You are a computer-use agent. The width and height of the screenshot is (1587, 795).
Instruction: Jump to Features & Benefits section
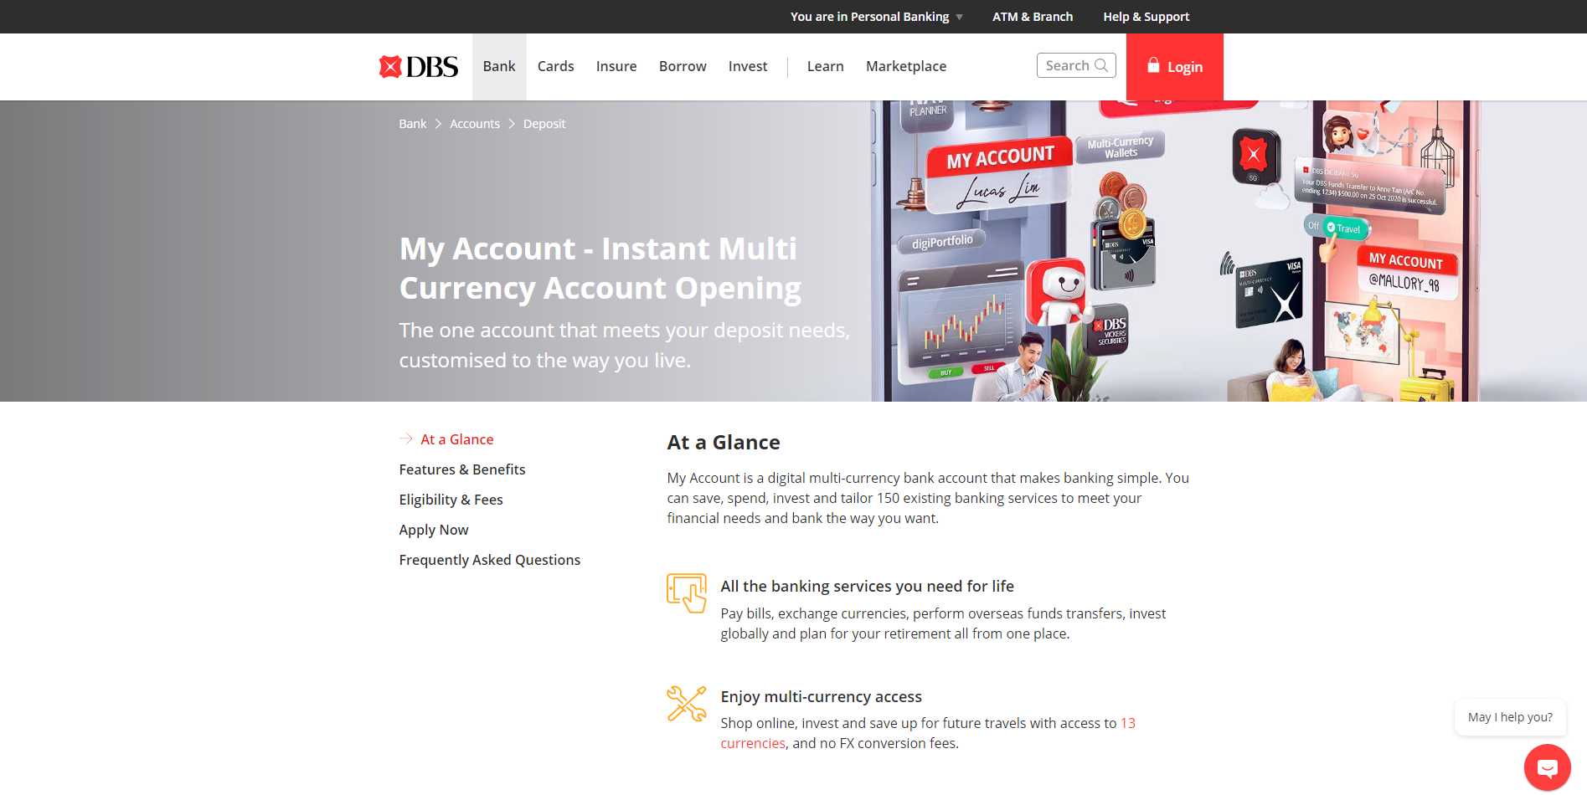pyautogui.click(x=462, y=469)
